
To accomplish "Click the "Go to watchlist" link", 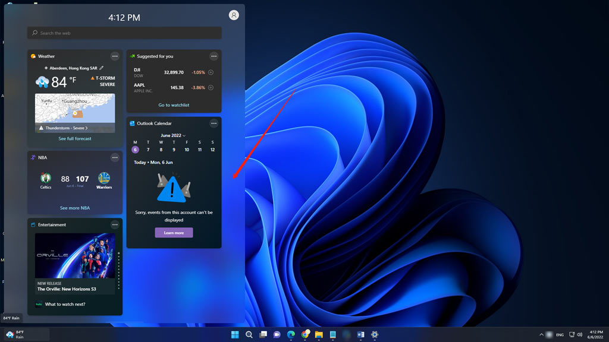I will pos(174,105).
